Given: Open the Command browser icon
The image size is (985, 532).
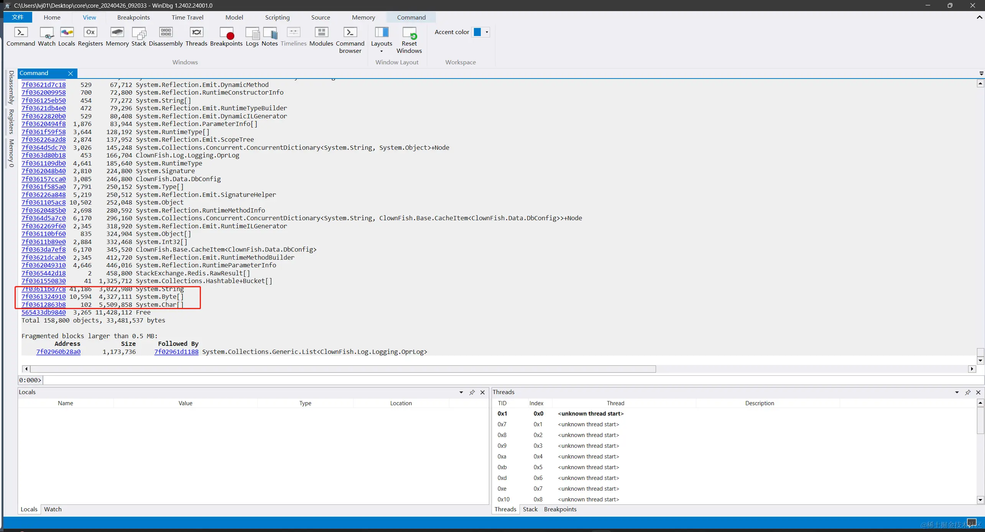Looking at the screenshot, I should pyautogui.click(x=350, y=33).
